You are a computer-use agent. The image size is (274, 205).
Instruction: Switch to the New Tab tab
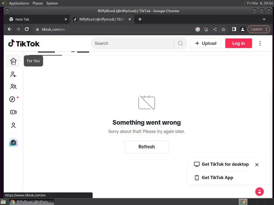tap(37, 19)
